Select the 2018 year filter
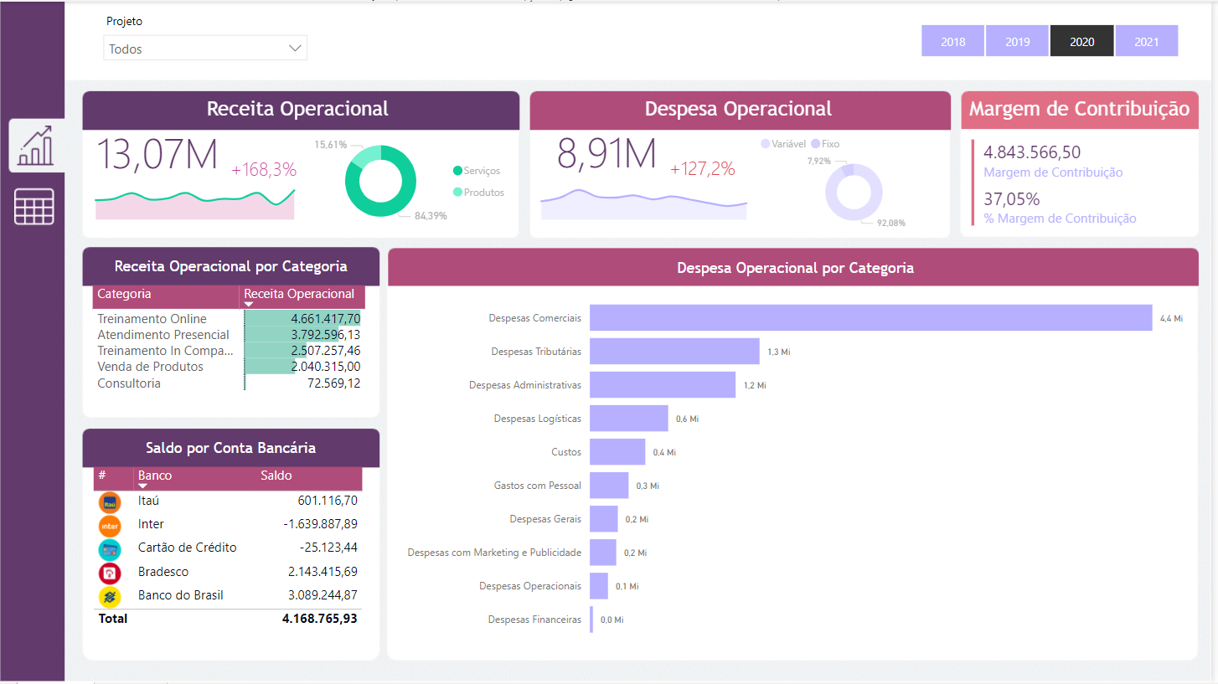This screenshot has width=1218, height=684. pos(952,41)
